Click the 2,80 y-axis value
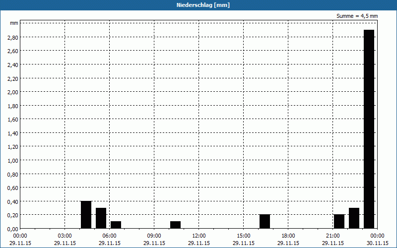The width and height of the screenshot is (397, 248). click(13, 38)
